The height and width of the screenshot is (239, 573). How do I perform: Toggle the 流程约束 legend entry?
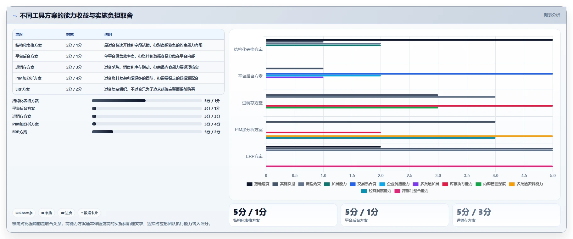(x=309, y=184)
